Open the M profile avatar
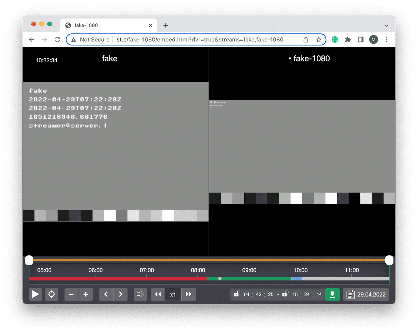The width and height of the screenshot is (418, 334). [374, 39]
